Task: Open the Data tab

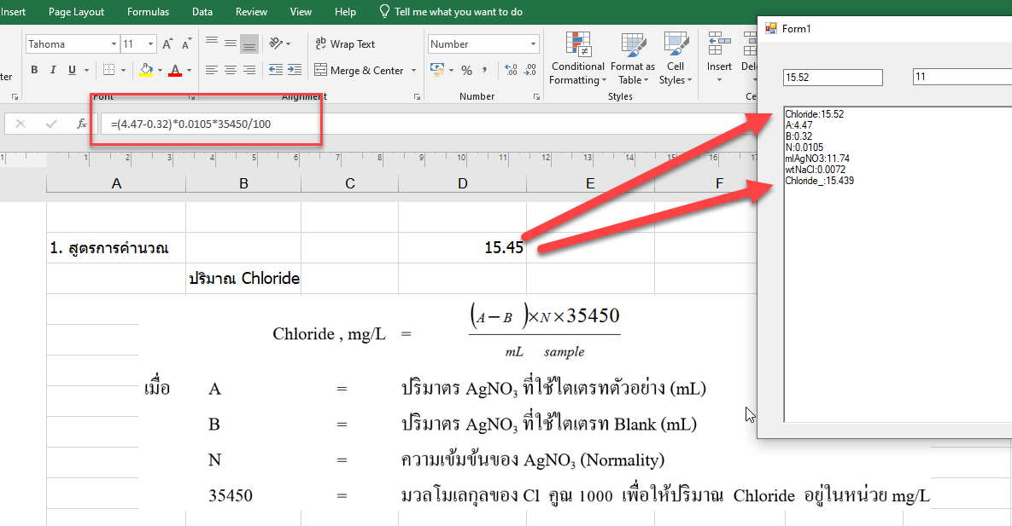Action: [202, 12]
